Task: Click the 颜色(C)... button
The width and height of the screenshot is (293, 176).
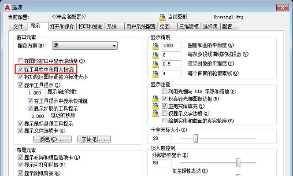Action: [x=52, y=139]
